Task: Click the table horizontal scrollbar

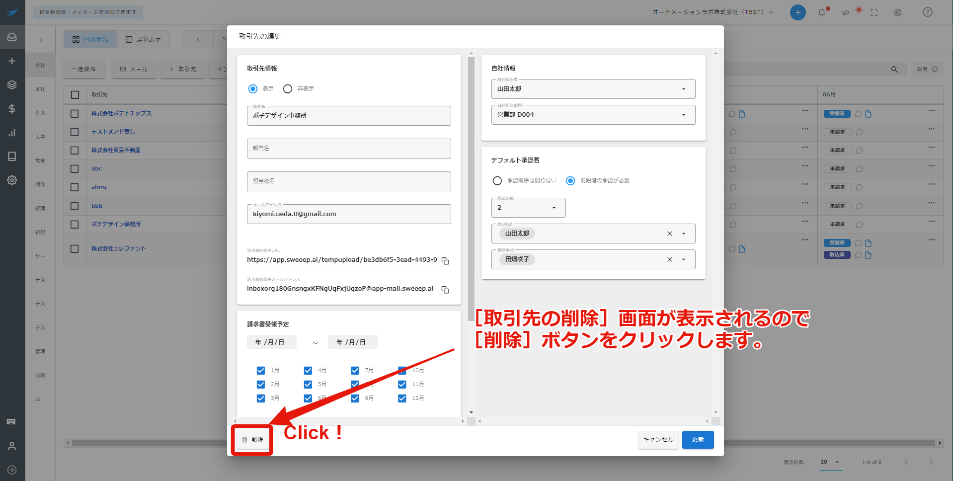Action: pyautogui.click(x=503, y=443)
